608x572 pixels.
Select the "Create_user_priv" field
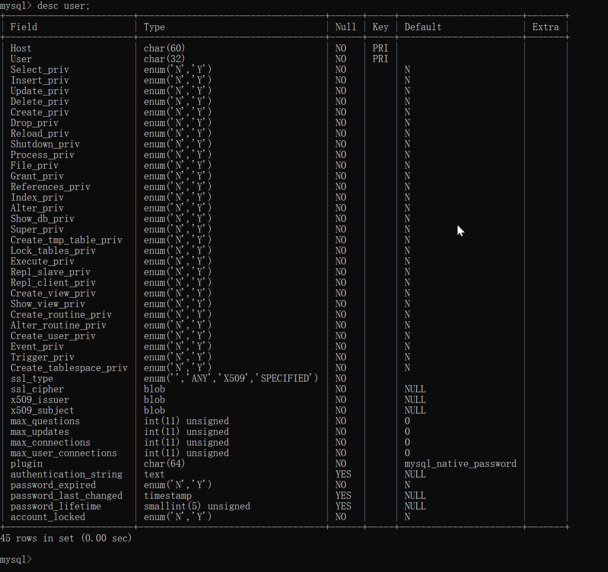pyautogui.click(x=53, y=336)
